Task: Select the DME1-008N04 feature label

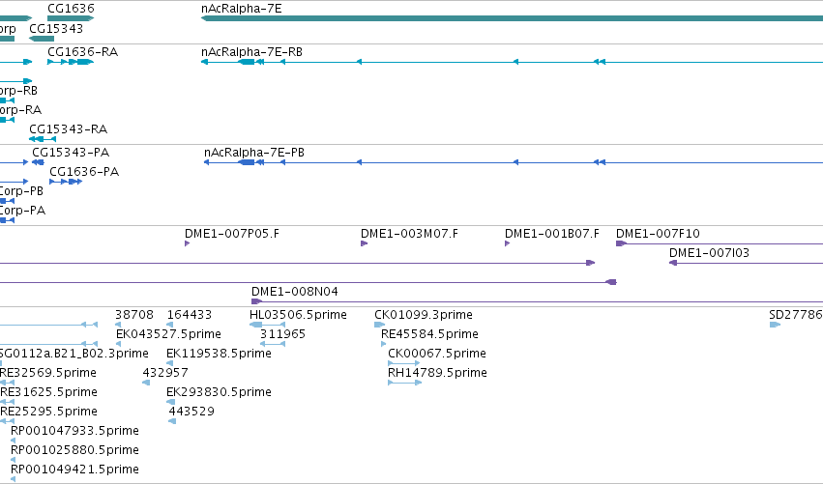Action: click(x=295, y=292)
